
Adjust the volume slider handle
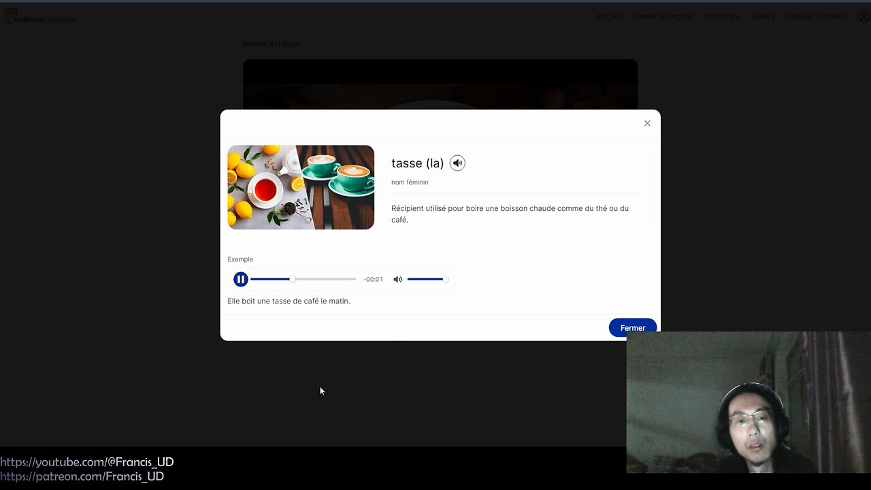pos(446,278)
